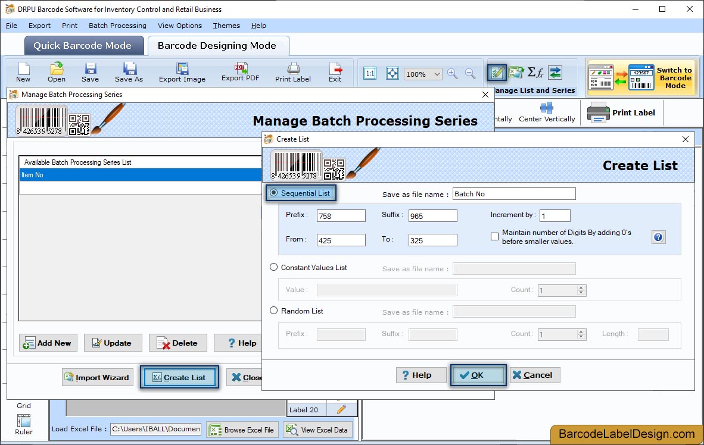Open the Help menu in menu bar
This screenshot has height=445, width=704.
click(258, 26)
